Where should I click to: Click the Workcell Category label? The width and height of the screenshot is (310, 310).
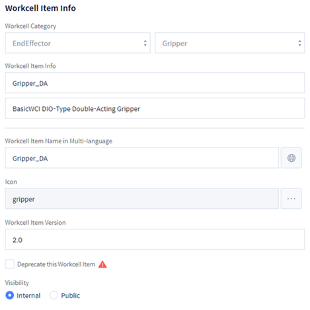pyautogui.click(x=30, y=26)
